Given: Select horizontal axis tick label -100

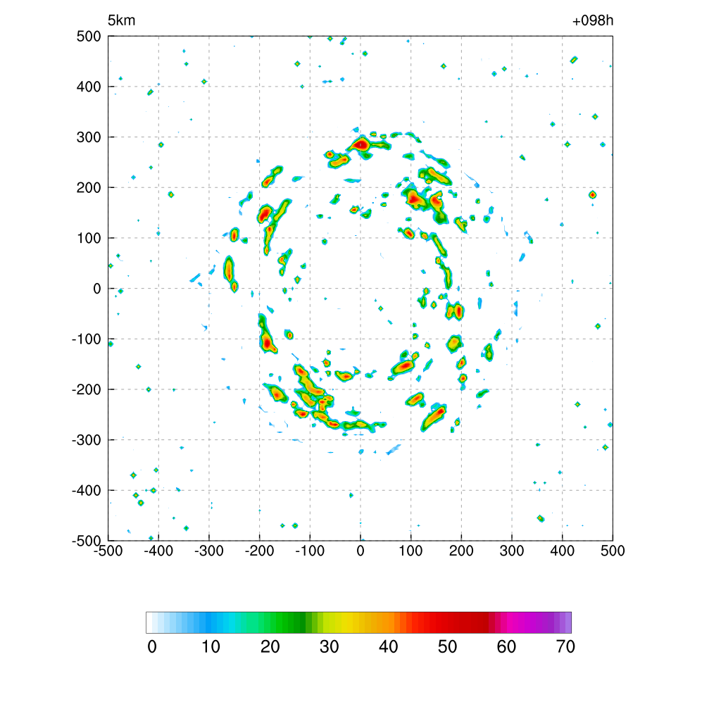Looking at the screenshot, I should coord(310,551).
